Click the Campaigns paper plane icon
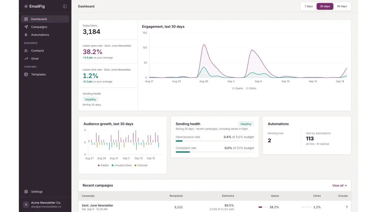Viewport: 377px width, 212px height. pos(26,27)
